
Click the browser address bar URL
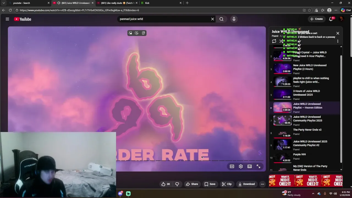(79, 10)
